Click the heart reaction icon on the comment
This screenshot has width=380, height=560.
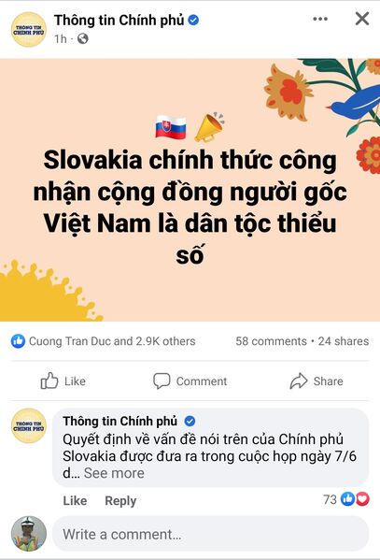[363, 499]
